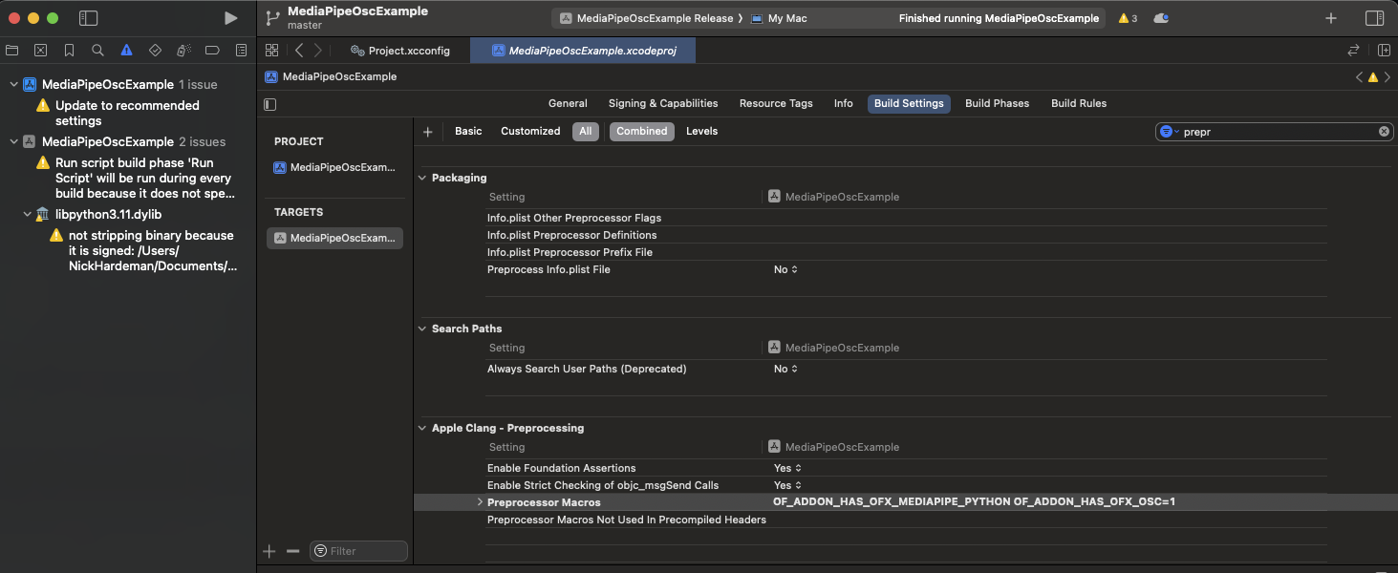The height and width of the screenshot is (573, 1398).
Task: Select MediaPipeOscExample under PROJECT
Action: tap(334, 167)
